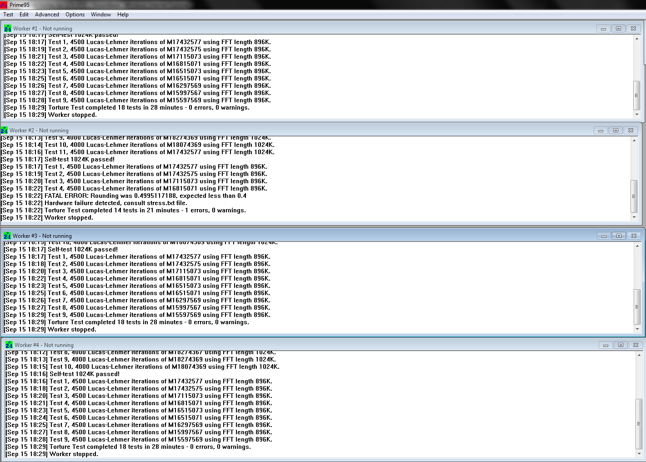646x462 pixels.
Task: Click Worker #2's 'Worker stopped.' line
Action: click(x=47, y=218)
